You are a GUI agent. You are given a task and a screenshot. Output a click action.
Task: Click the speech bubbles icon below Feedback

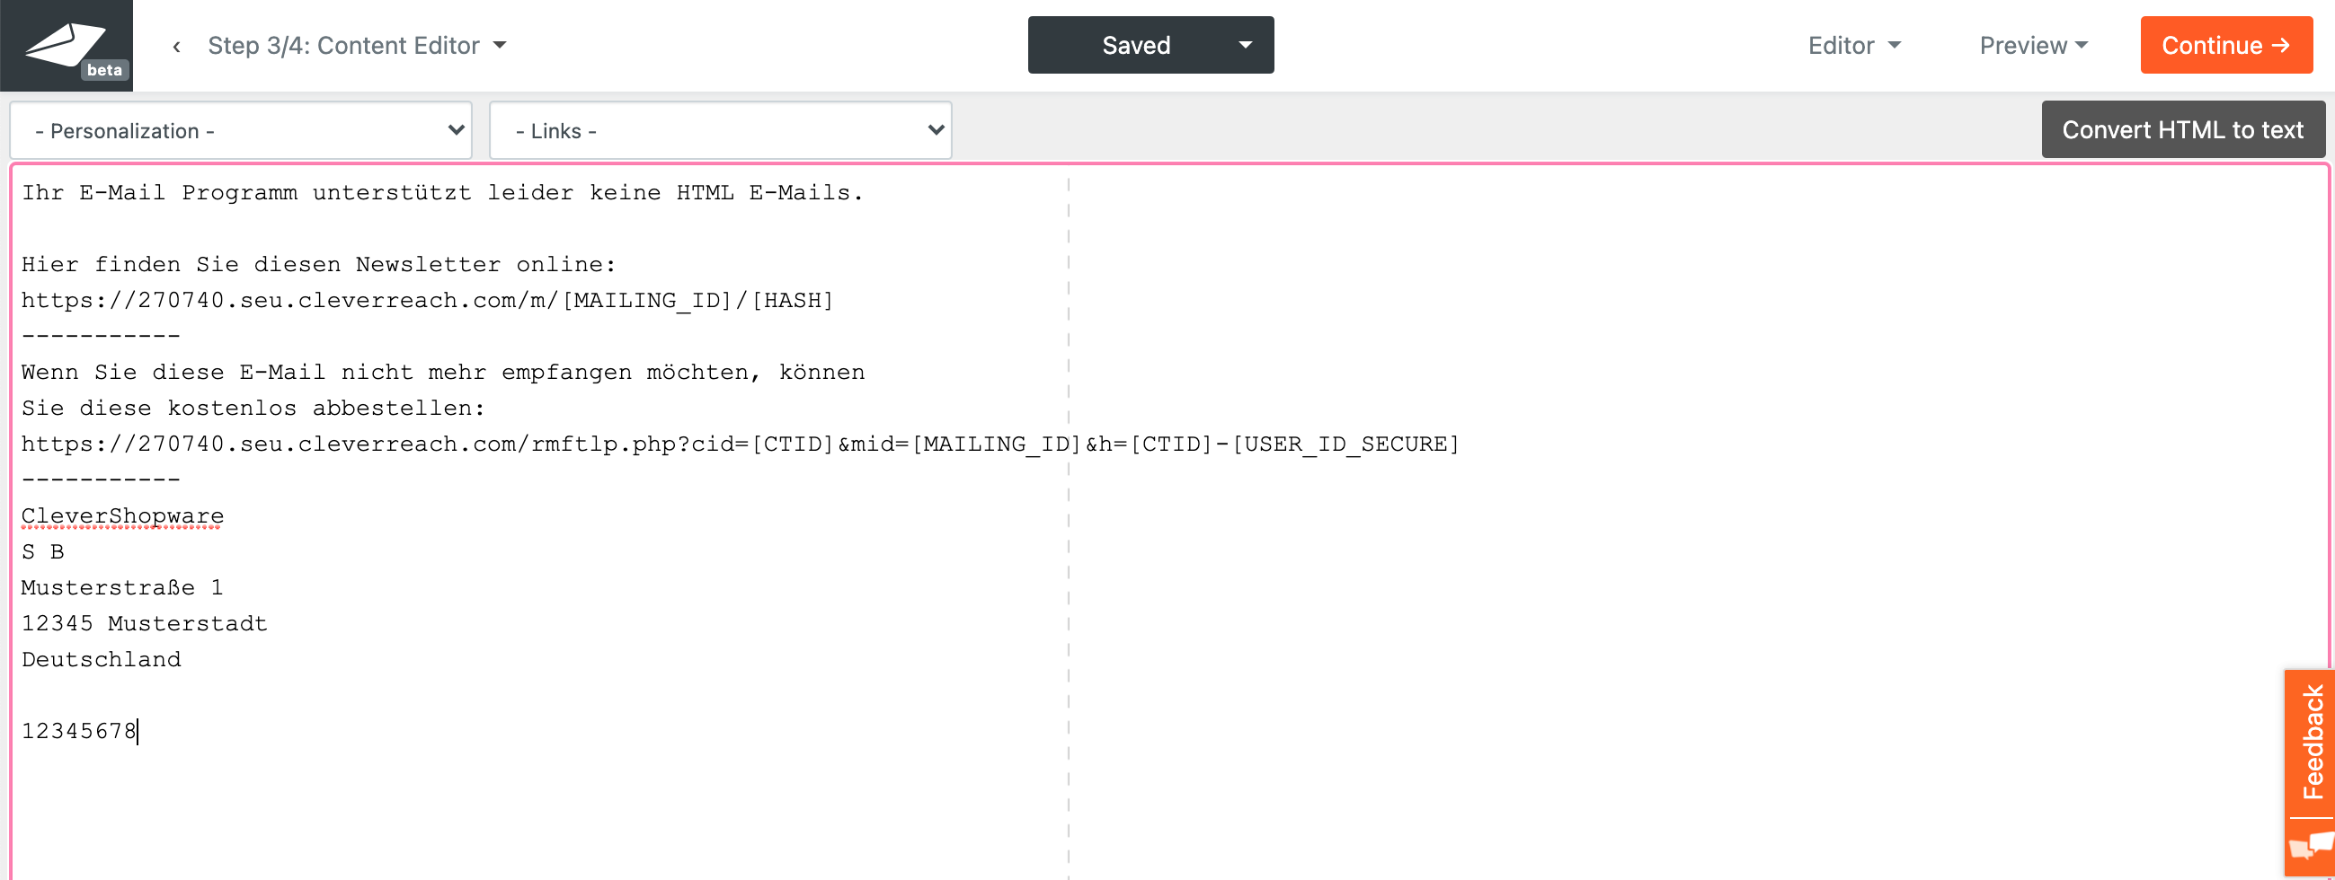click(x=2311, y=847)
